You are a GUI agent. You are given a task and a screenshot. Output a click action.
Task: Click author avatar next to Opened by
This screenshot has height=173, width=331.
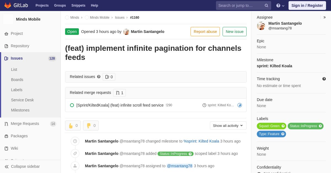126,32
